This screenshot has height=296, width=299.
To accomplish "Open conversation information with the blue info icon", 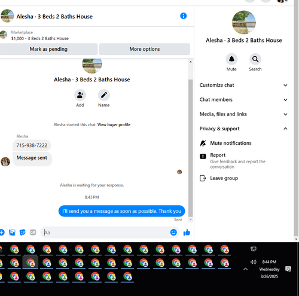I will tap(183, 16).
